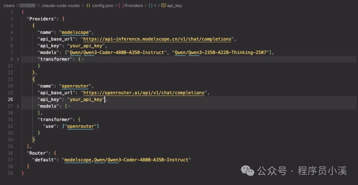Click the "Providers" key on line 2
Viewport: 358px width, 185px height.
tap(41, 19)
